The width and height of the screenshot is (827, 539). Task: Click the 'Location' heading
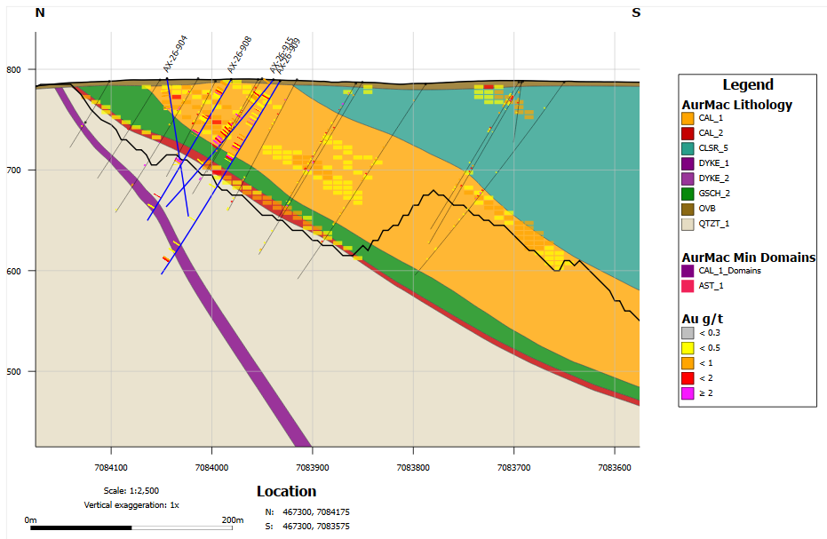click(x=286, y=492)
